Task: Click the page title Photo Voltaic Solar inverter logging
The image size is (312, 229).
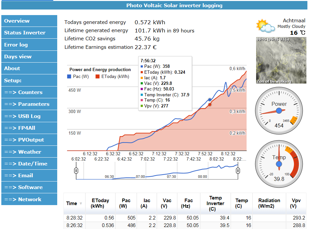Action: click(x=174, y=5)
